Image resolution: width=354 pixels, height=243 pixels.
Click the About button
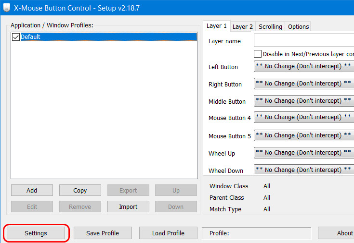[336, 233]
